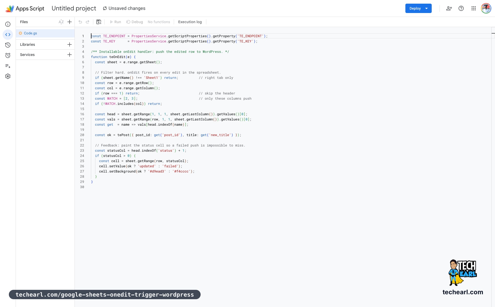Click the Apps Script logo
This screenshot has height=307, width=495.
coord(25,9)
